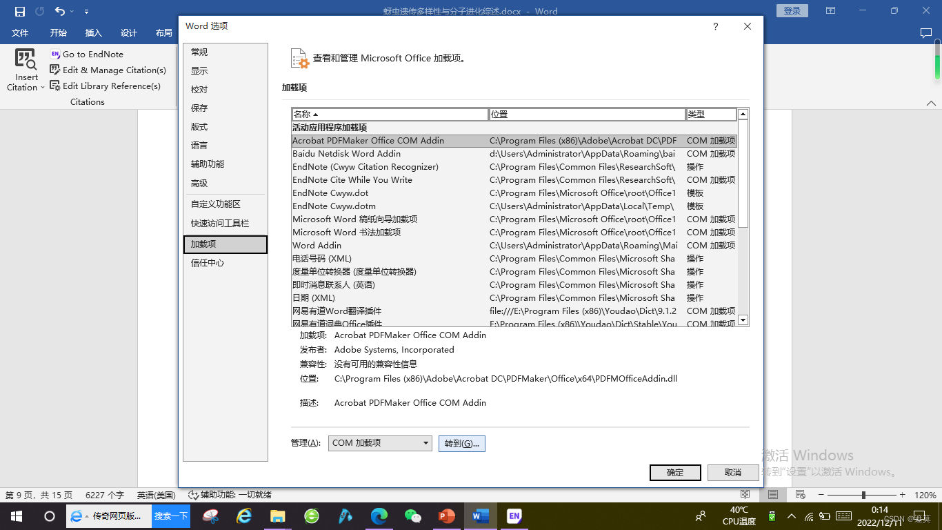Click the Help question mark in dialog
942x530 pixels.
pyautogui.click(x=715, y=26)
